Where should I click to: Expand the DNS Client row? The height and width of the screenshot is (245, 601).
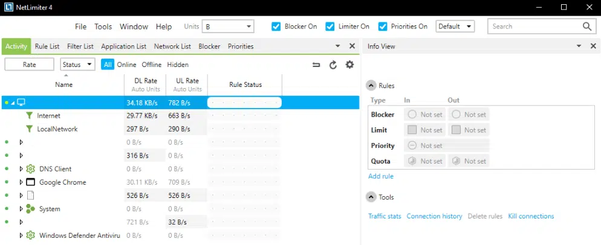click(21, 169)
